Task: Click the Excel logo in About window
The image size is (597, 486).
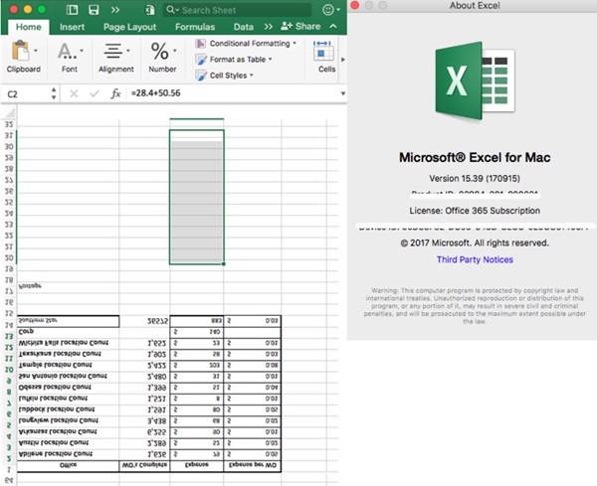Action: 475,81
